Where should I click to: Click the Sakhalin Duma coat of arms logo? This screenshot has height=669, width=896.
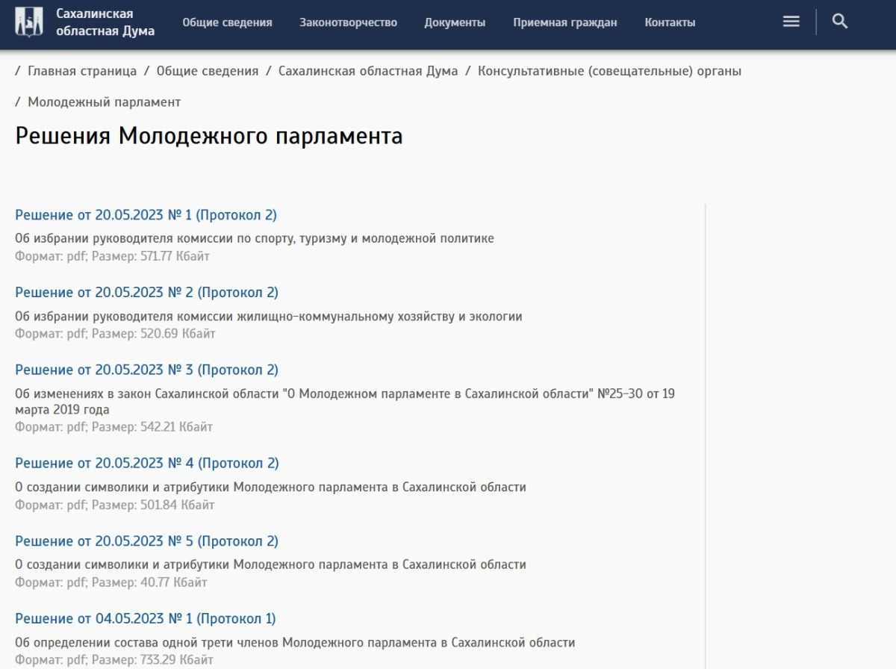(29, 22)
